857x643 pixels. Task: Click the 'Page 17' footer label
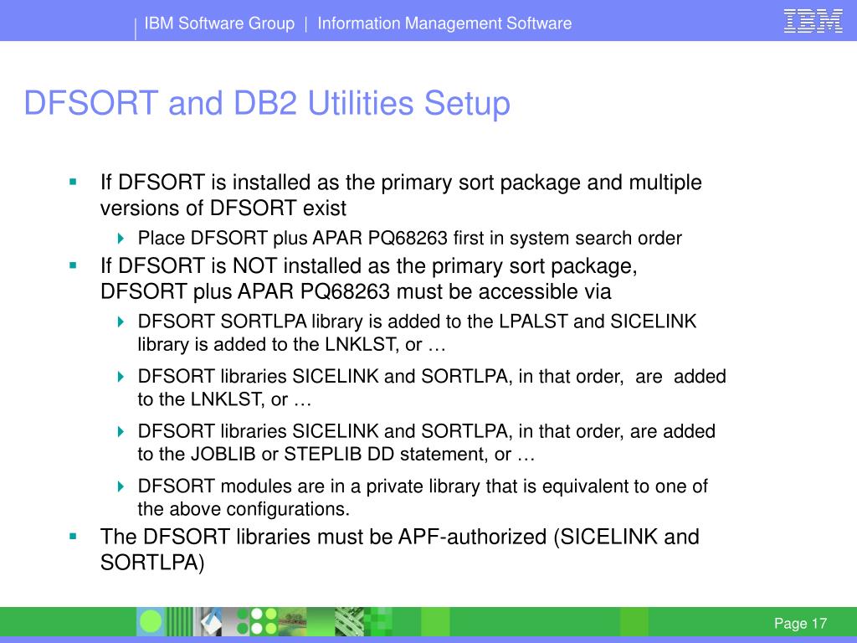coord(800,623)
